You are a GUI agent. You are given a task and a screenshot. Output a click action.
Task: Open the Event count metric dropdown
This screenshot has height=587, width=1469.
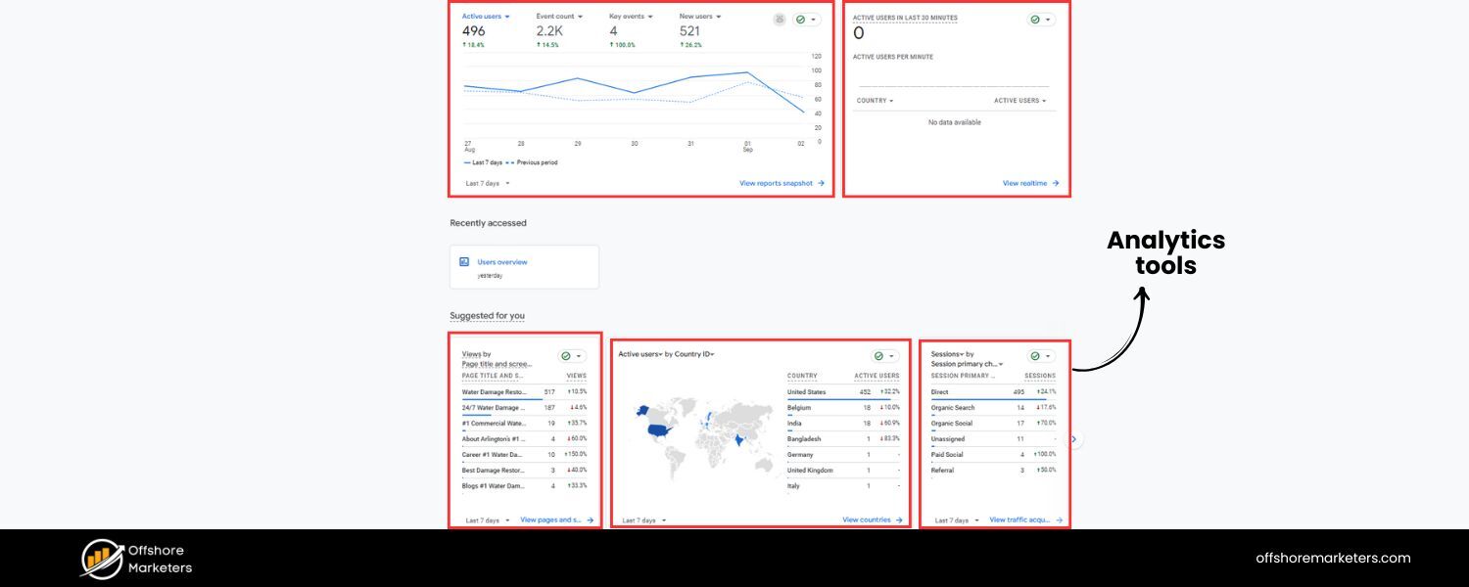558,16
